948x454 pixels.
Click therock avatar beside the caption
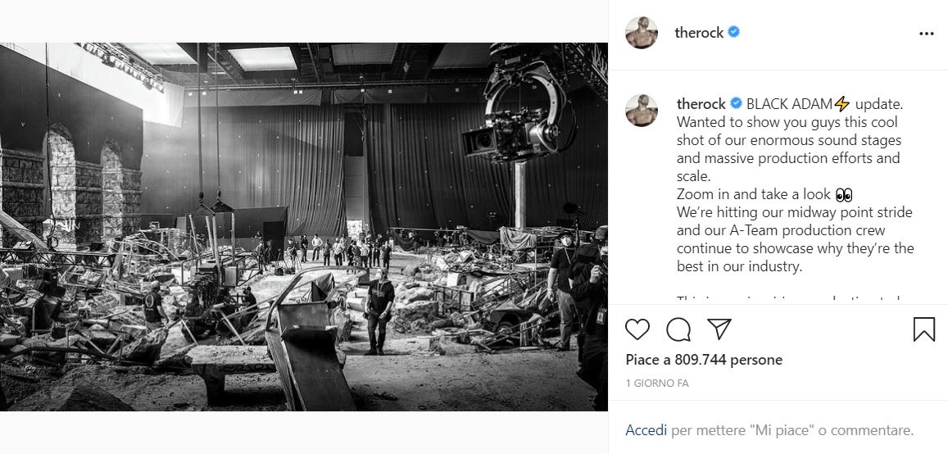click(642, 110)
